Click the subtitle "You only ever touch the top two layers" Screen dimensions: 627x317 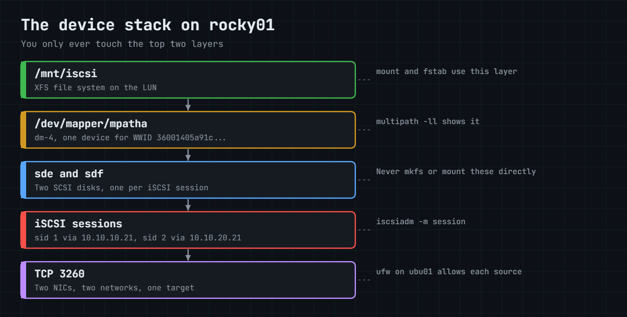tap(122, 44)
